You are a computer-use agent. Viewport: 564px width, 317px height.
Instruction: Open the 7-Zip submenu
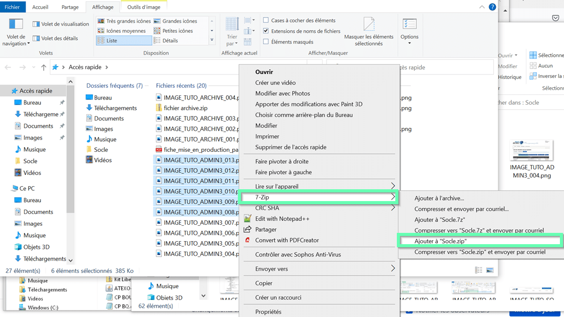coord(318,197)
